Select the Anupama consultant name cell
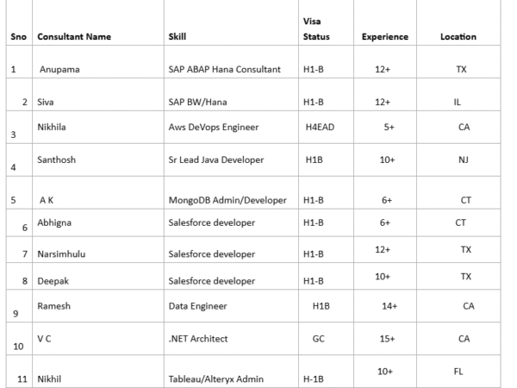This screenshot has height=388, width=517. (59, 70)
